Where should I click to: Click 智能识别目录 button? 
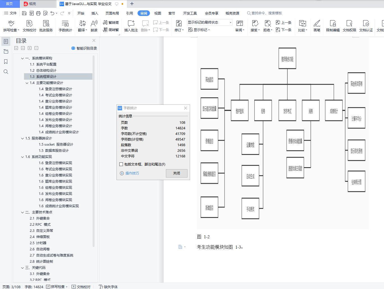tap(84, 48)
